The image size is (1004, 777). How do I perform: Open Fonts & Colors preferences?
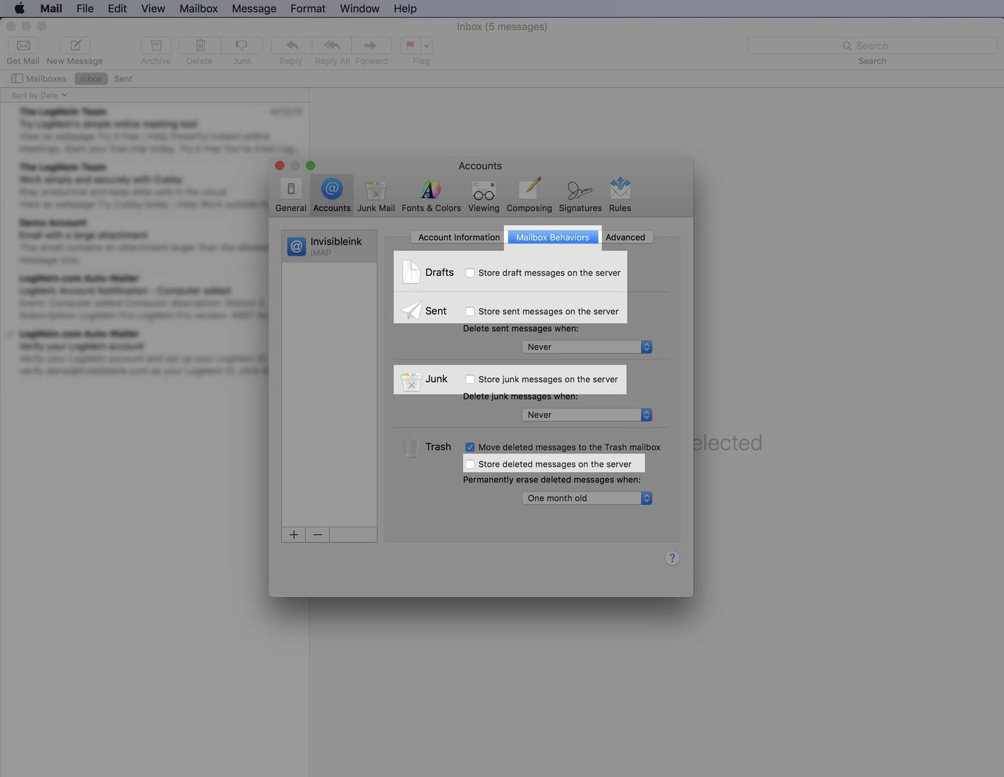(x=431, y=194)
